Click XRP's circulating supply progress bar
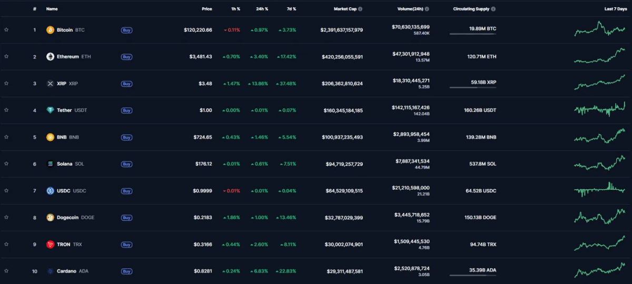This screenshot has width=632, height=284. 472,88
